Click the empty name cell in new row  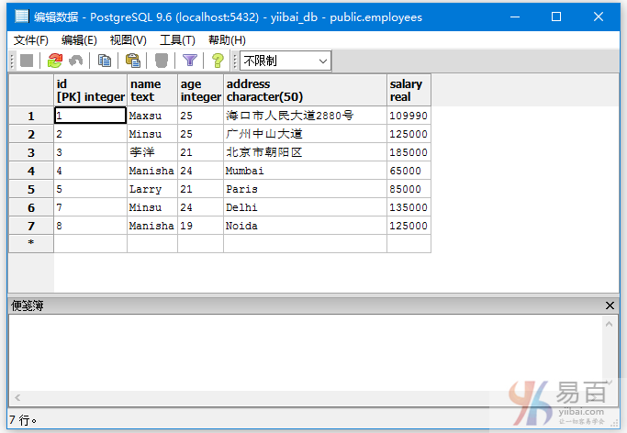click(x=151, y=243)
